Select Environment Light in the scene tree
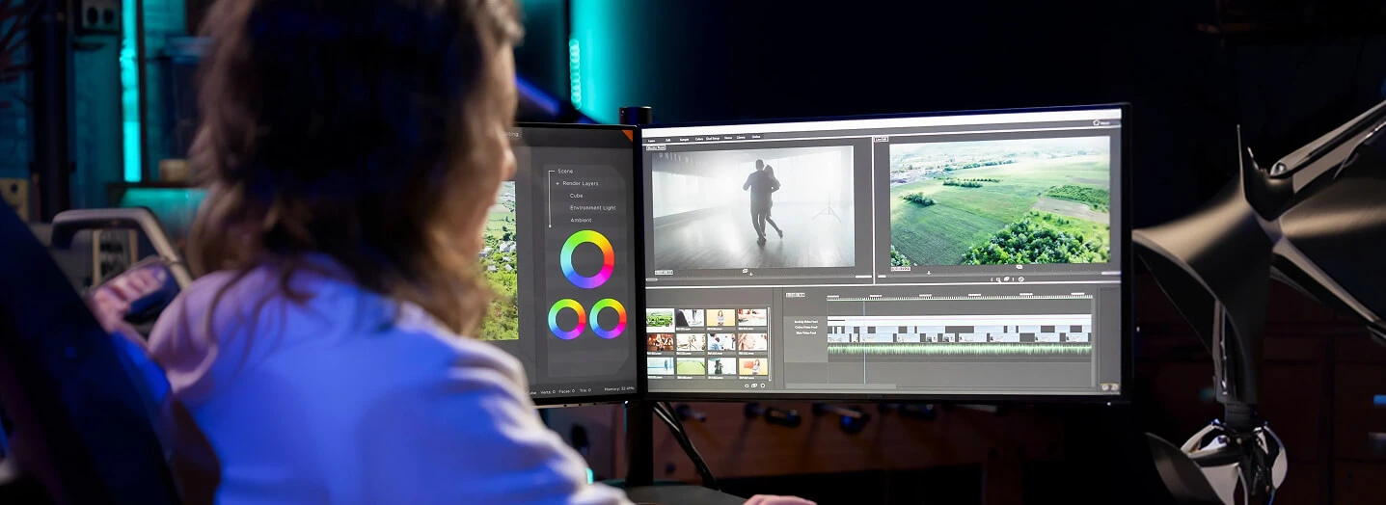 tap(592, 207)
